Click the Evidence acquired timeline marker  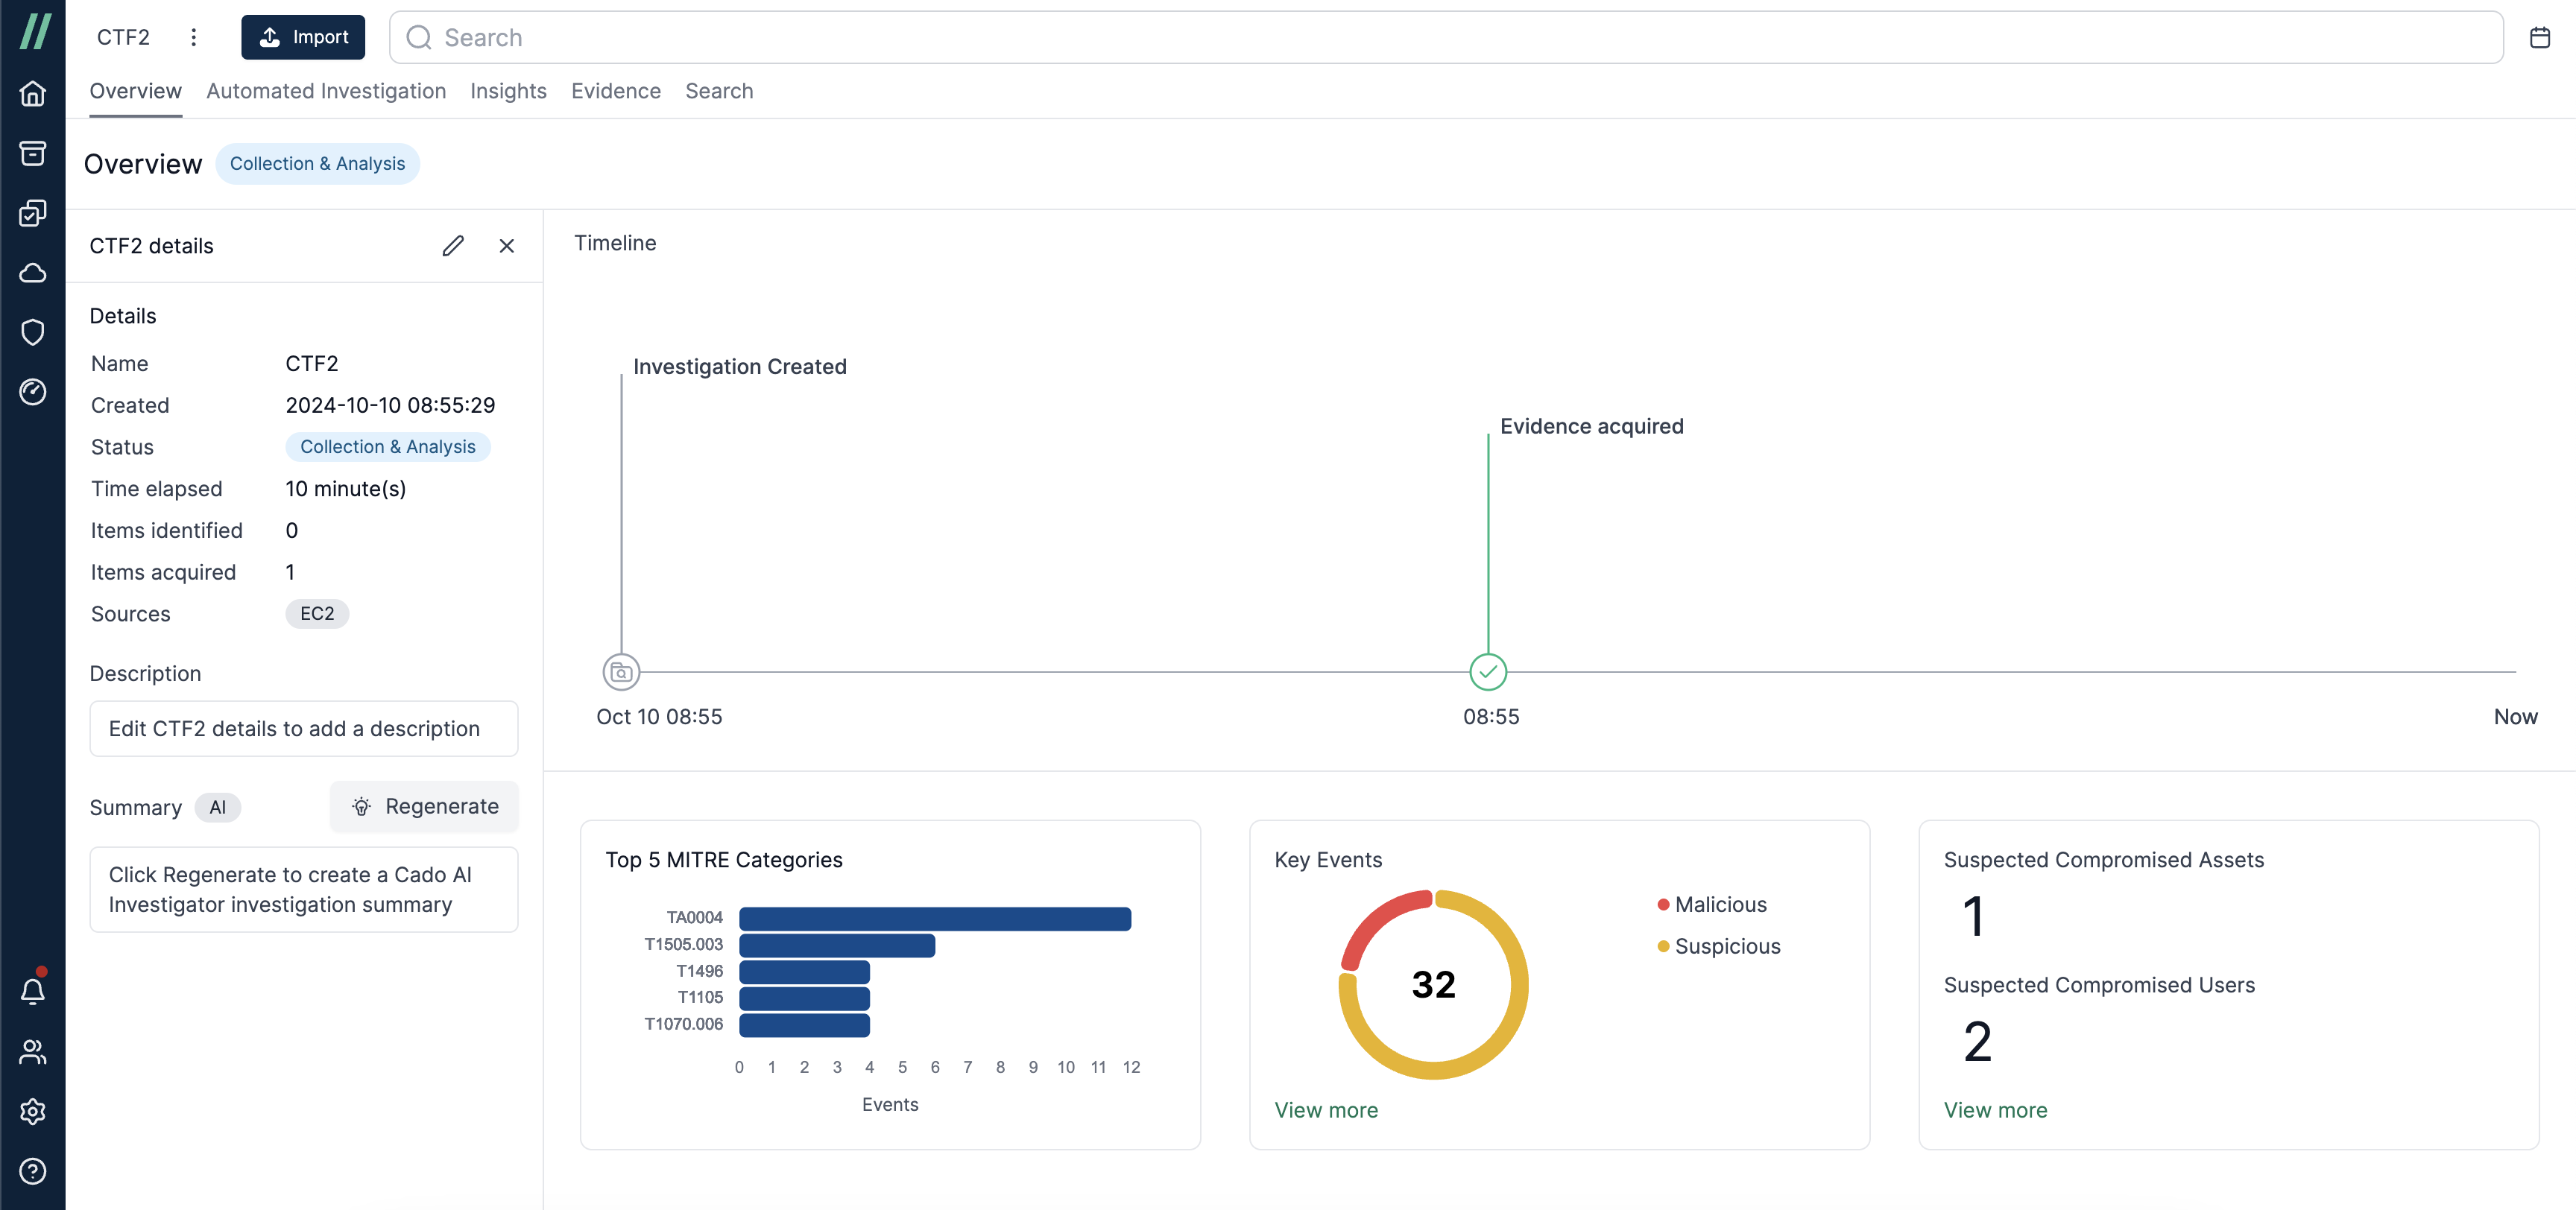coord(1487,672)
